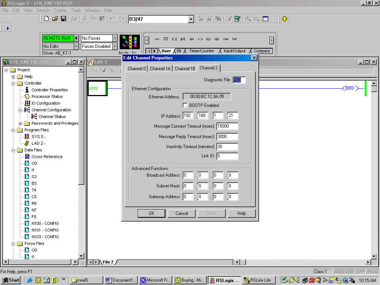Image resolution: width=380 pixels, height=285 pixels.
Task: Insert a new rung instruction icon
Action: pyautogui.click(x=157, y=39)
